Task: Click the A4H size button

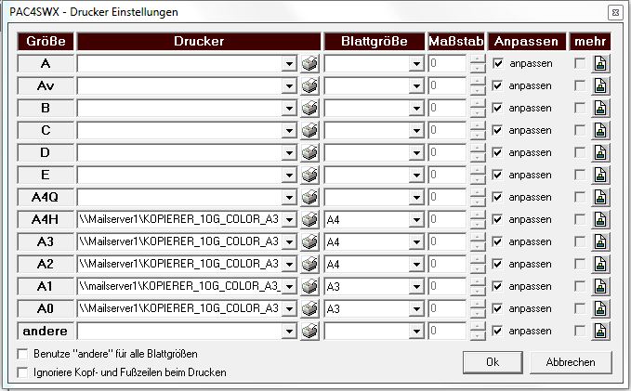Action: click(46, 219)
